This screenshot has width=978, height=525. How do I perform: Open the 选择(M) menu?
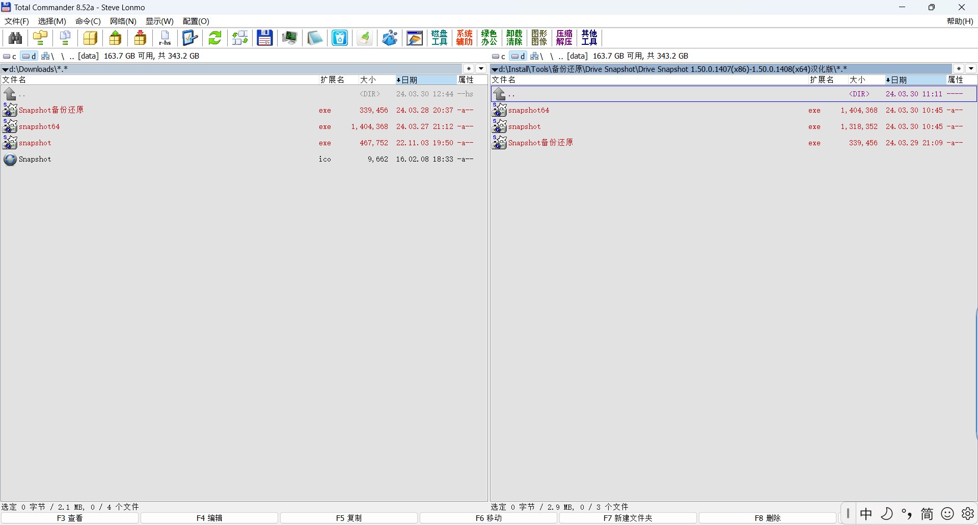coord(52,21)
